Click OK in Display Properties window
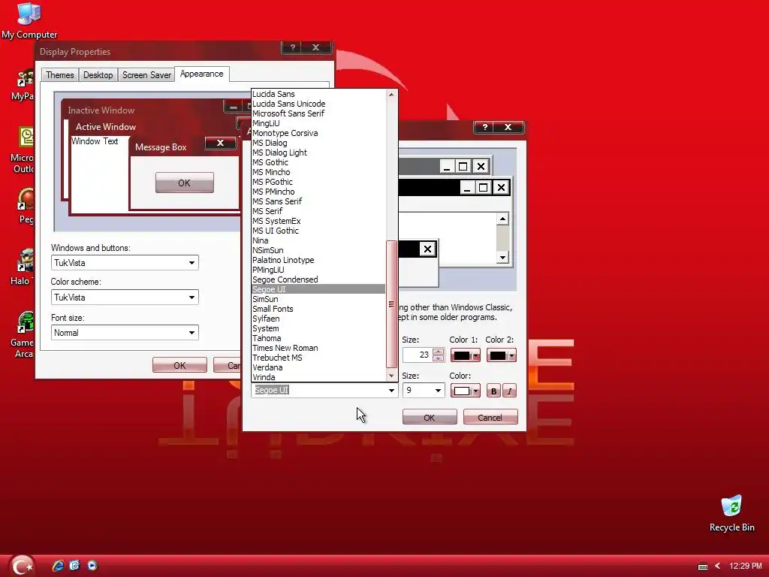The image size is (769, 577). coord(179,366)
